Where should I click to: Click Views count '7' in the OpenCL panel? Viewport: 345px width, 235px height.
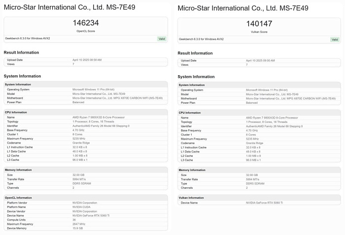[73, 64]
